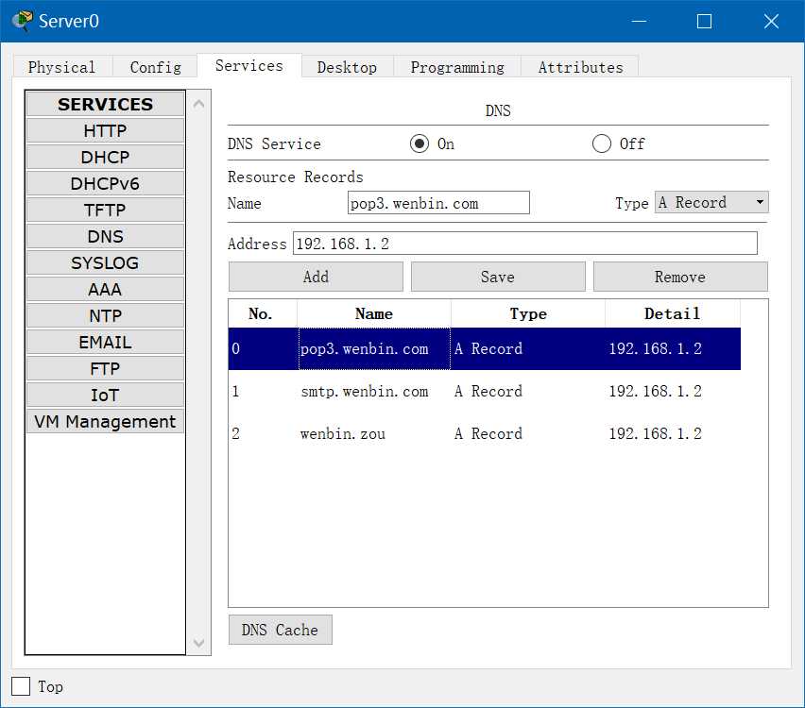Open the DHCP service
Viewport: 805px width, 708px height.
105,157
